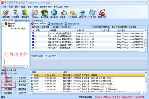The width and height of the screenshot is (149, 99).
Task: Click the 添加到临时文章列表 button
Action: tap(101, 27)
